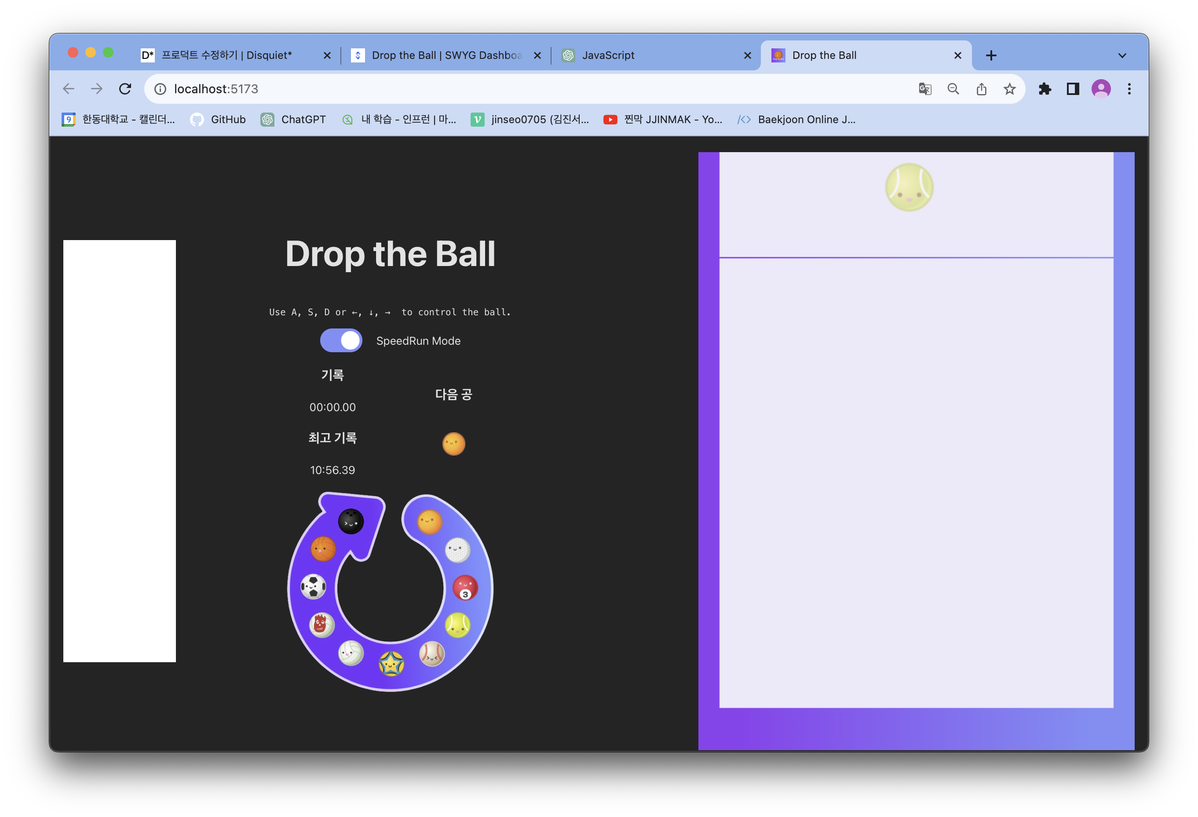The image size is (1198, 817).
Task: Open the GitHub bookmark
Action: coord(218,119)
